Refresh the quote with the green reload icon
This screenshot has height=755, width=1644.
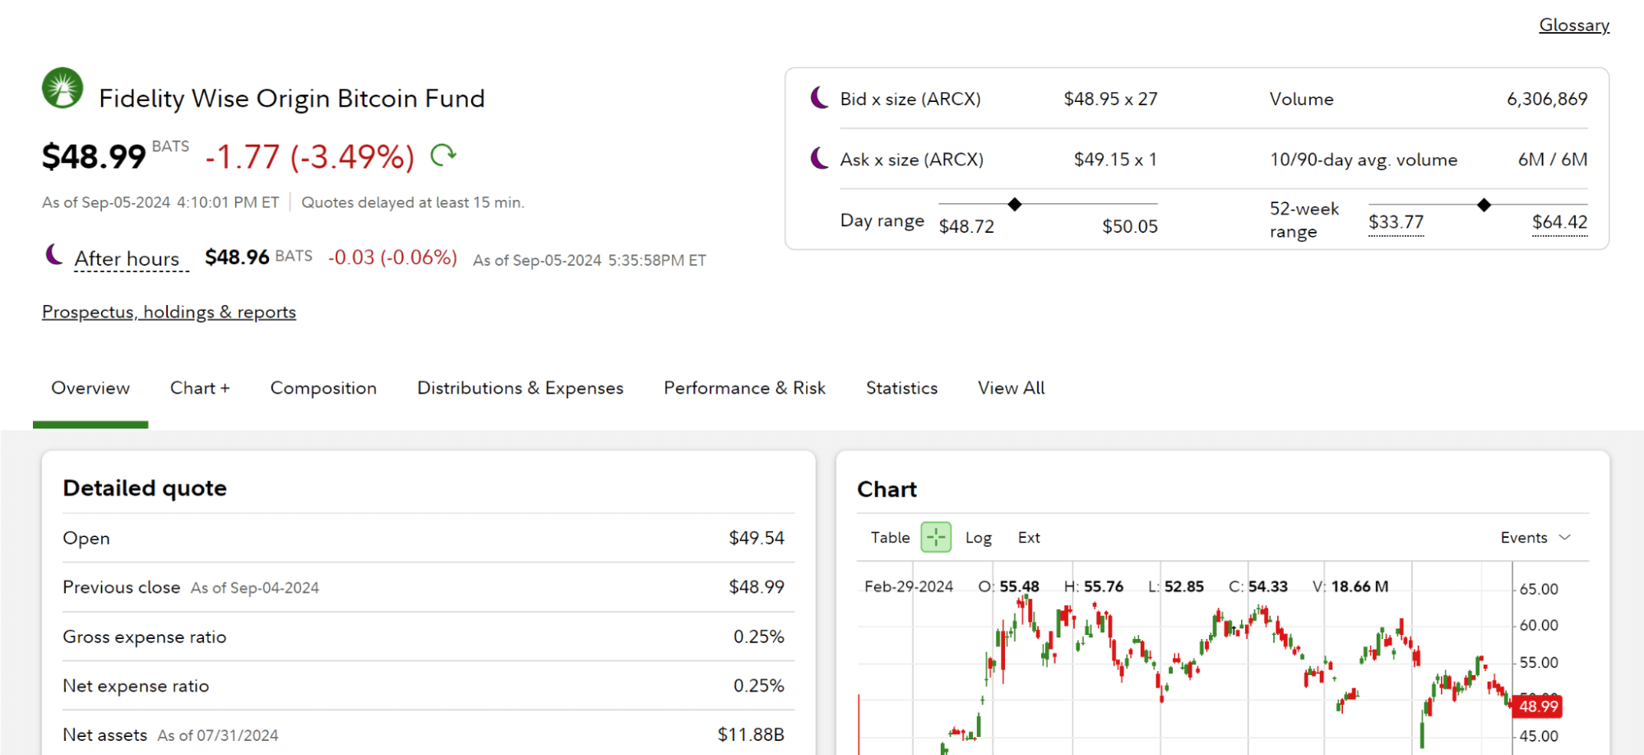(443, 155)
